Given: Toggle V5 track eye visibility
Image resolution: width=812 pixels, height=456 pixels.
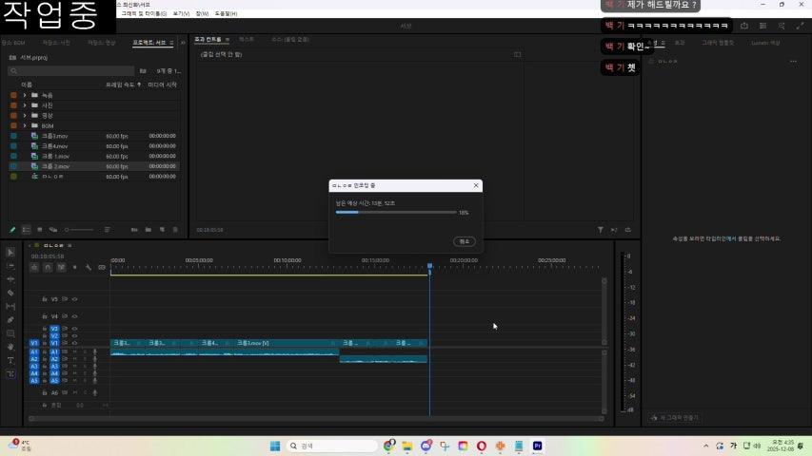Looking at the screenshot, I should [74, 299].
